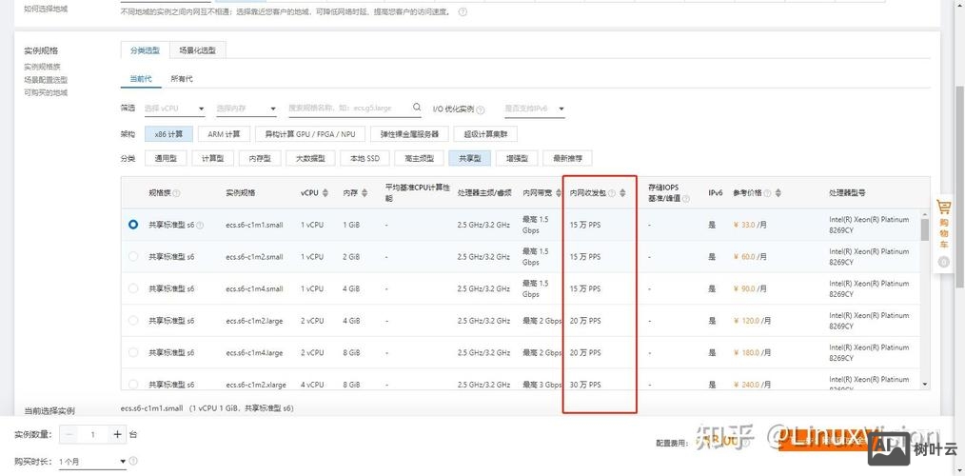Viewport: 965px width, 476px height.
Task: Click the plus button to increase 实例数量
Action: point(118,434)
